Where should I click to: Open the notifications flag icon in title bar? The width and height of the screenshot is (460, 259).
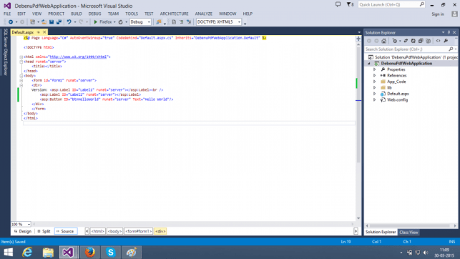350,5
